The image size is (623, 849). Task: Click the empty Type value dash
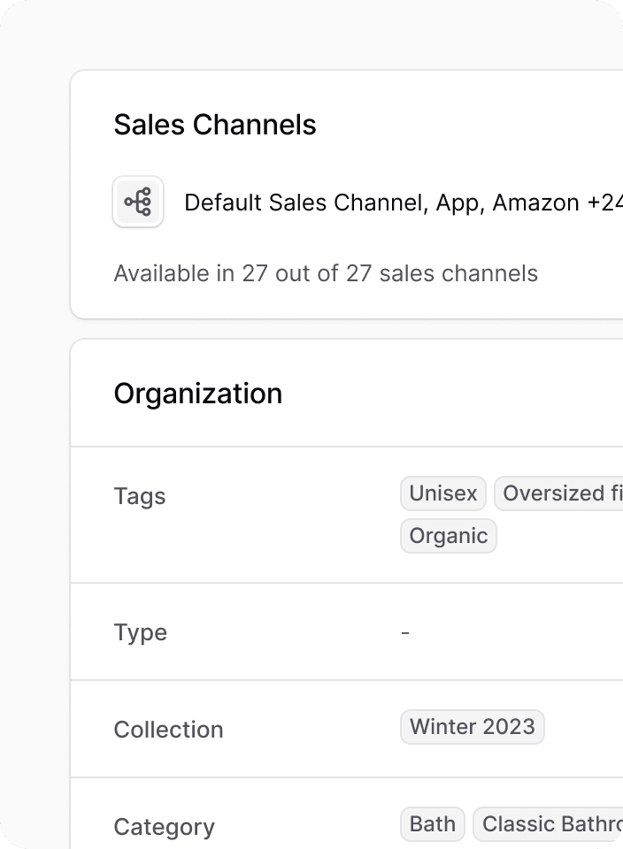coord(405,631)
